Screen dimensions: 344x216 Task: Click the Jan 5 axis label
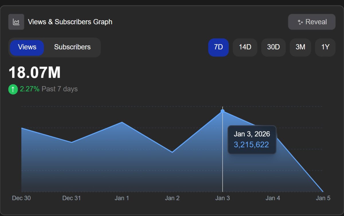pos(323,198)
